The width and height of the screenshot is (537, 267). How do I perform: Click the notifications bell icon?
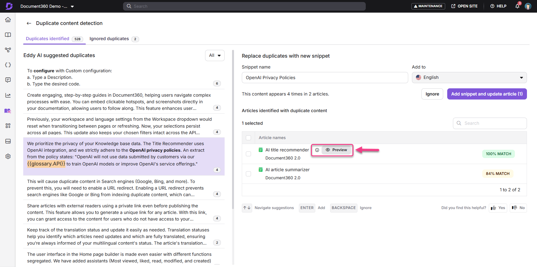pyautogui.click(x=517, y=6)
